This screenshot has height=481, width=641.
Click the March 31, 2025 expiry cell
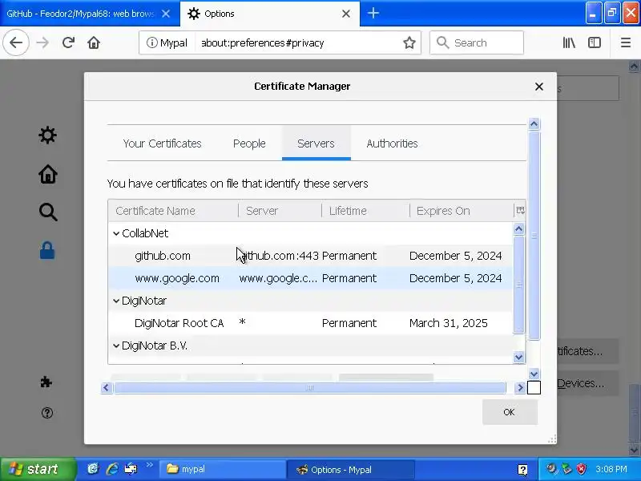point(449,323)
